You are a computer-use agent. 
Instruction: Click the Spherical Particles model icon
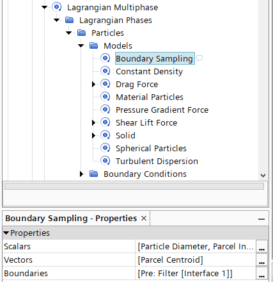click(x=105, y=148)
